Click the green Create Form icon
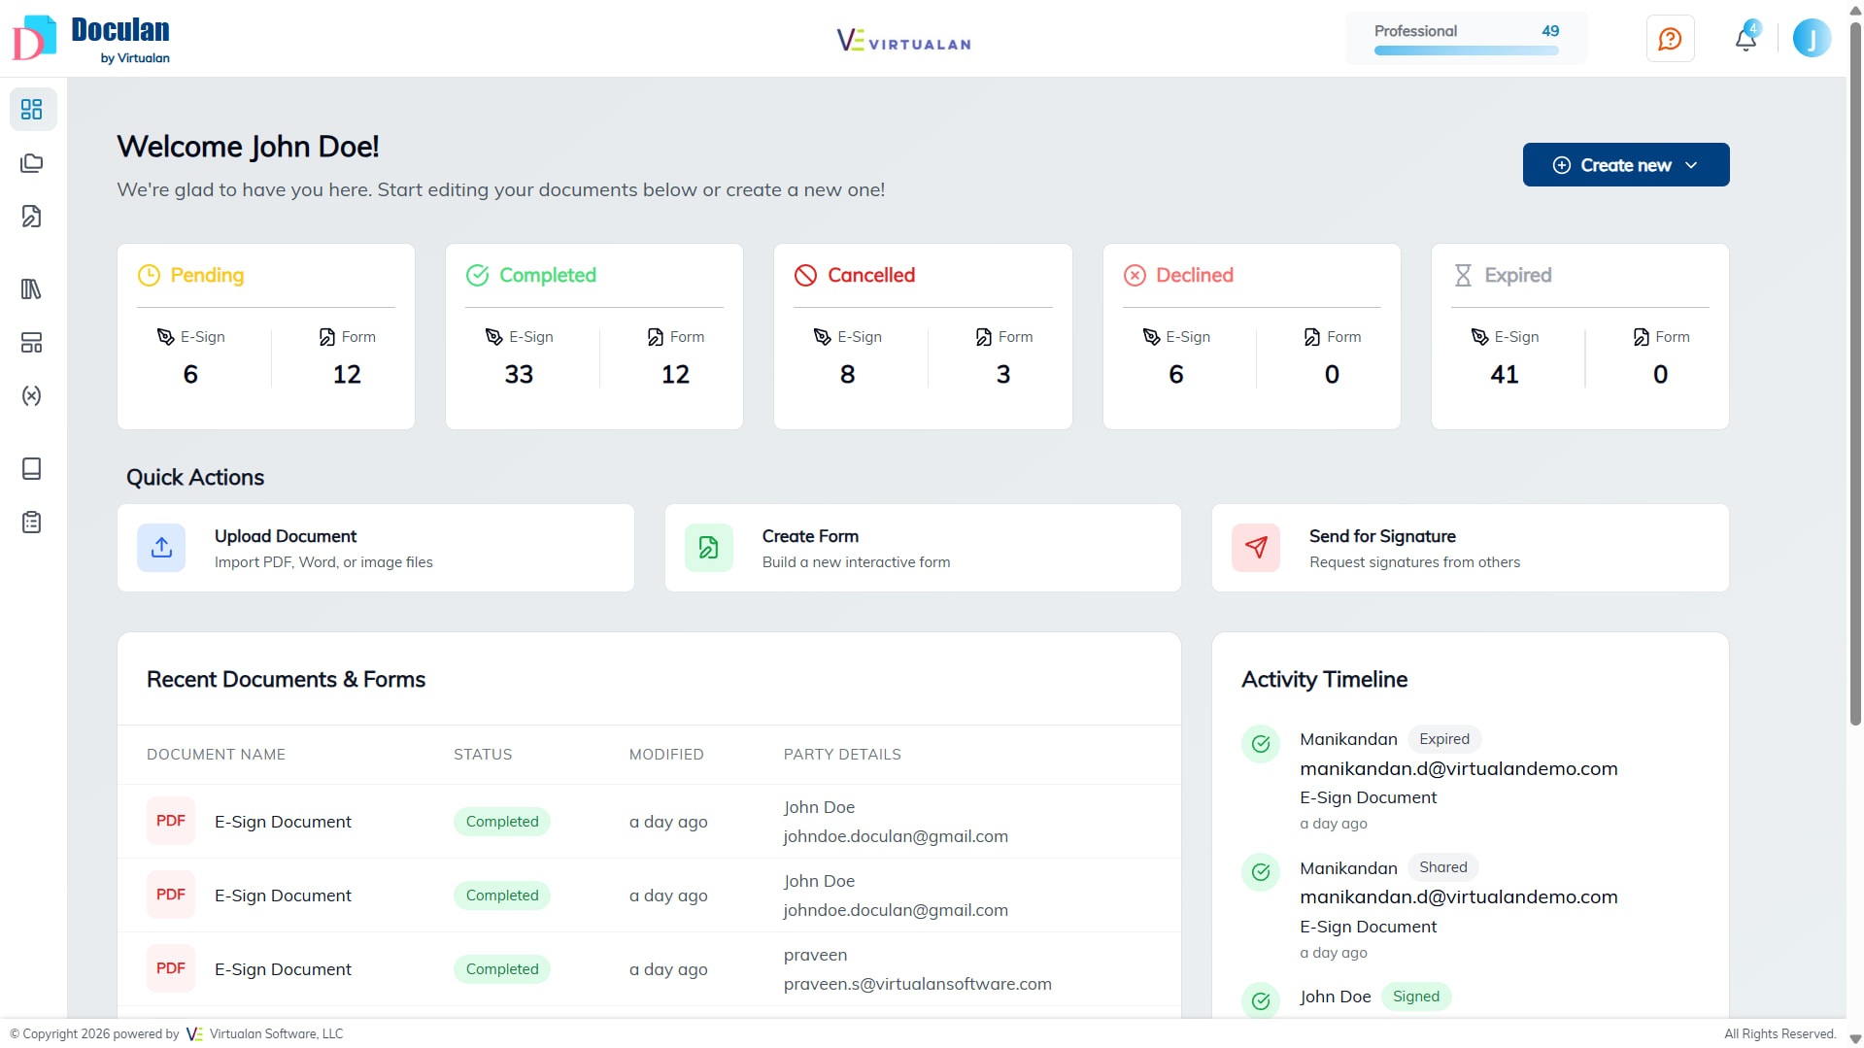 click(709, 548)
